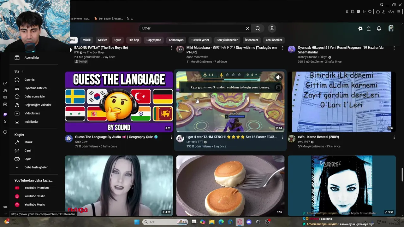
Task: Click the YouTube search magnifier button
Action: [x=258, y=28]
